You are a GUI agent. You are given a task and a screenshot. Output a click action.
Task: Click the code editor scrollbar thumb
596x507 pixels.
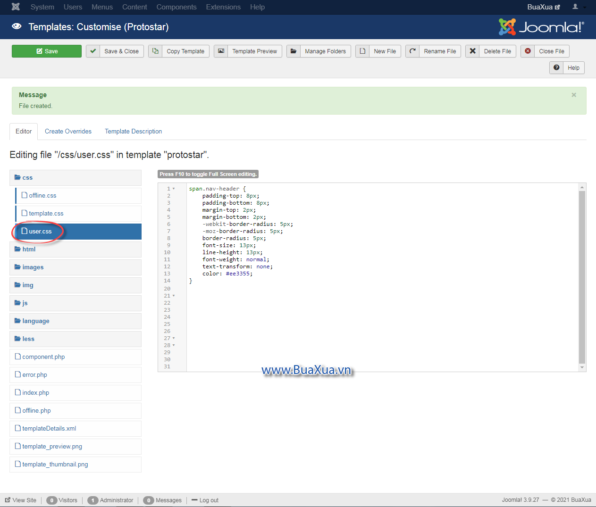click(582, 277)
